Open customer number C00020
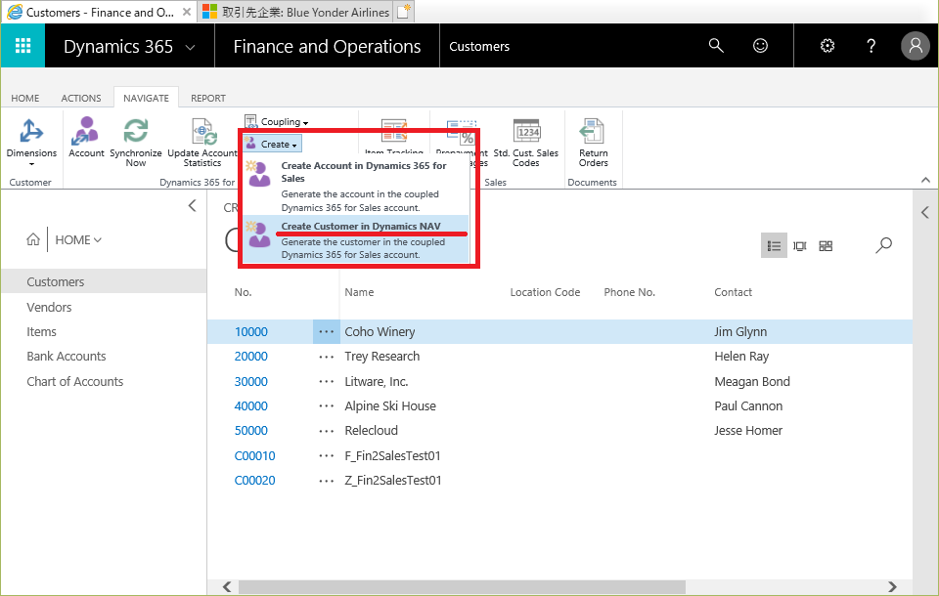This screenshot has height=596, width=939. 255,481
